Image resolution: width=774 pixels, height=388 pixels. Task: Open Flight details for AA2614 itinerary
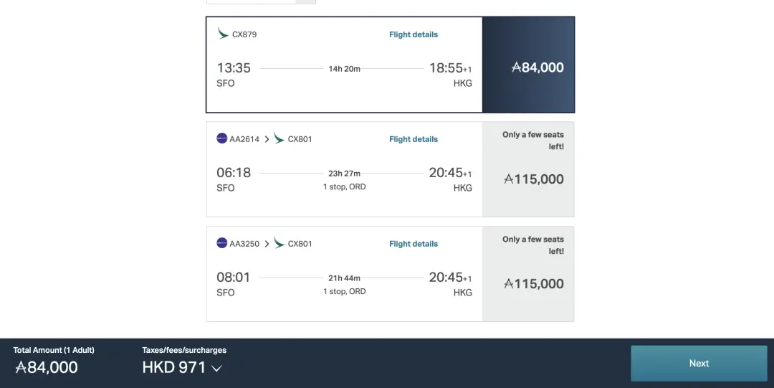point(414,139)
